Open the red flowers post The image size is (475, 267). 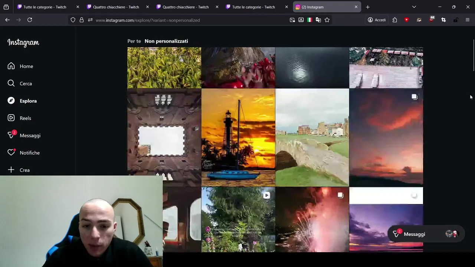(x=238, y=67)
